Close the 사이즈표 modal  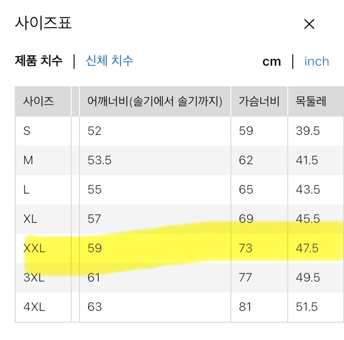[309, 24]
